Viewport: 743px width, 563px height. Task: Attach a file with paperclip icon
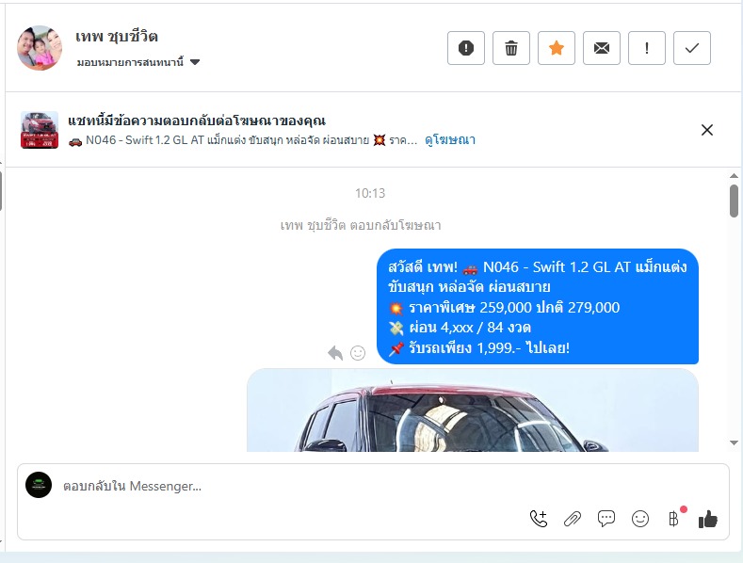tap(573, 519)
